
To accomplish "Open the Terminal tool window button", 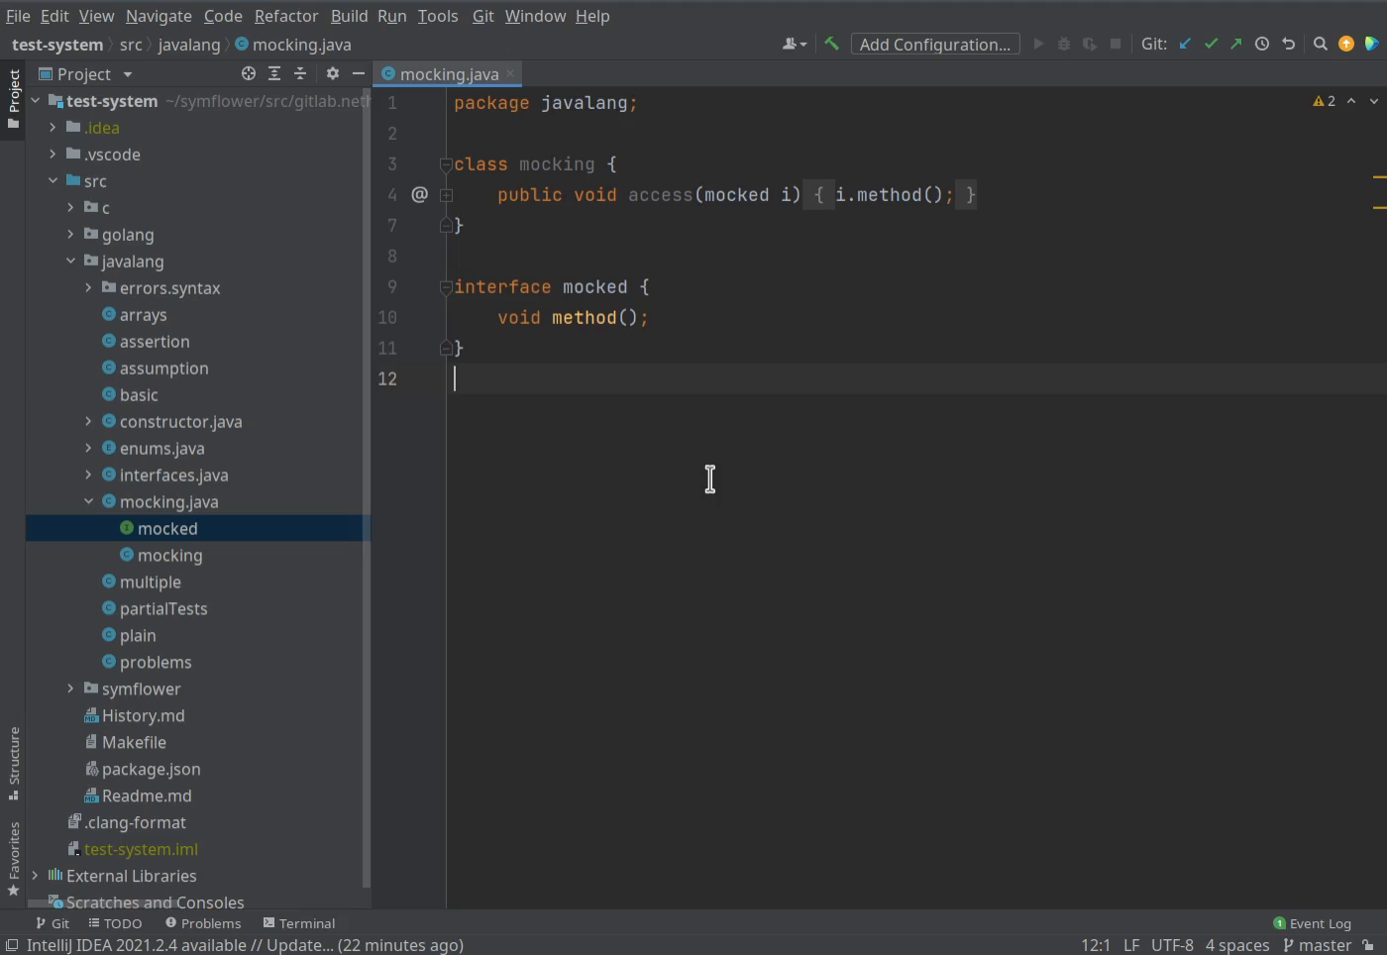I will (299, 923).
